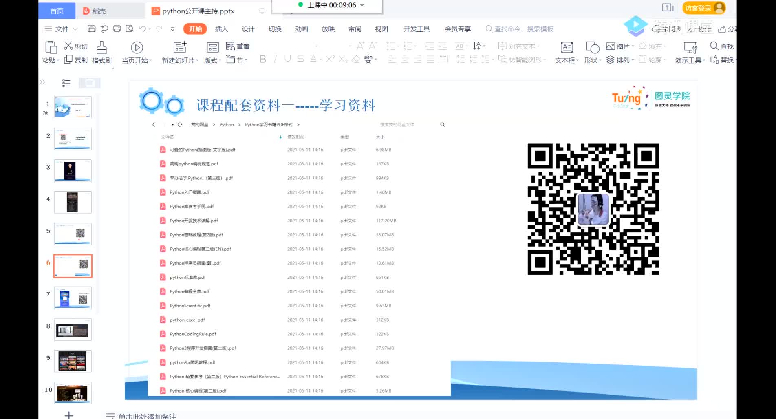Open the Animation (动画) tab
The width and height of the screenshot is (776, 419).
(x=301, y=29)
